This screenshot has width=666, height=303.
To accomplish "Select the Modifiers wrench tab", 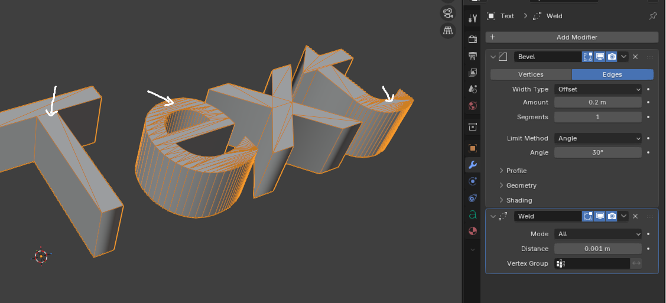I will [x=473, y=165].
